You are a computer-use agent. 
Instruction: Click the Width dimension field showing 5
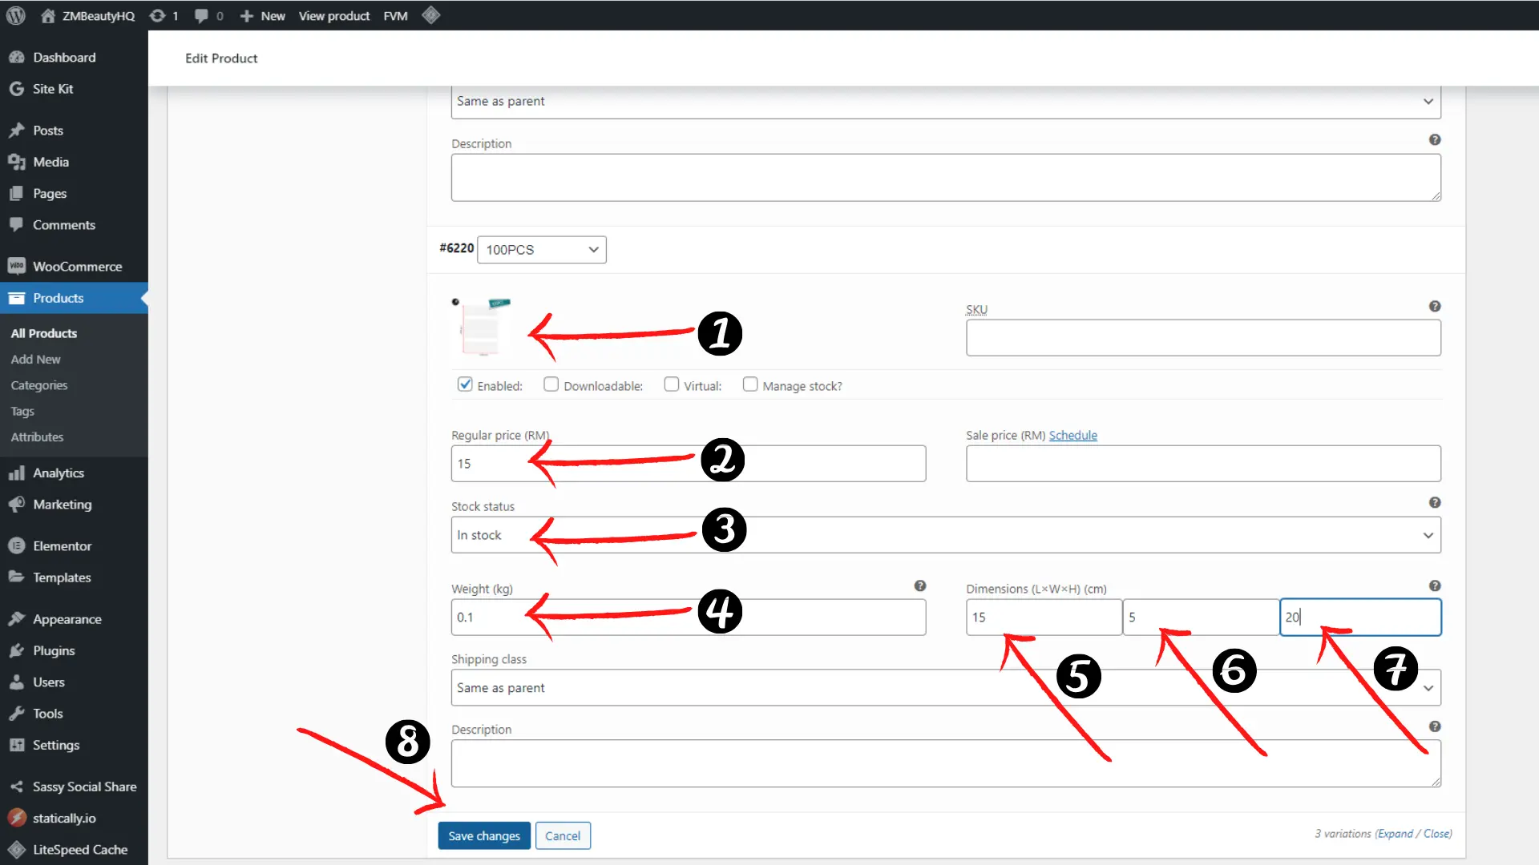tap(1201, 618)
